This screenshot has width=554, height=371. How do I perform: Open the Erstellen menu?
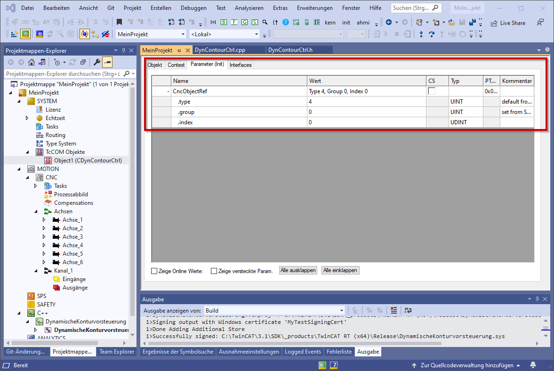tap(161, 8)
